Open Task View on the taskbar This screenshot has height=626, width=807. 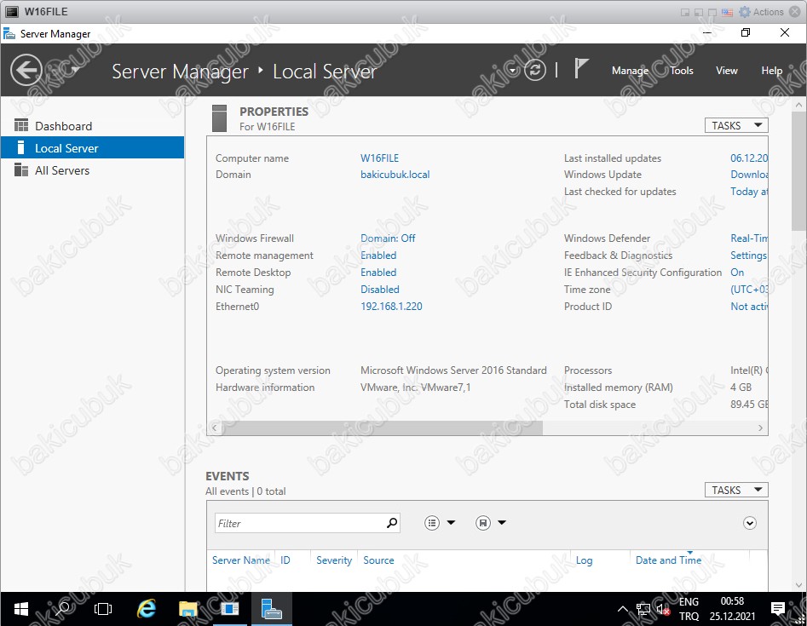pyautogui.click(x=103, y=609)
